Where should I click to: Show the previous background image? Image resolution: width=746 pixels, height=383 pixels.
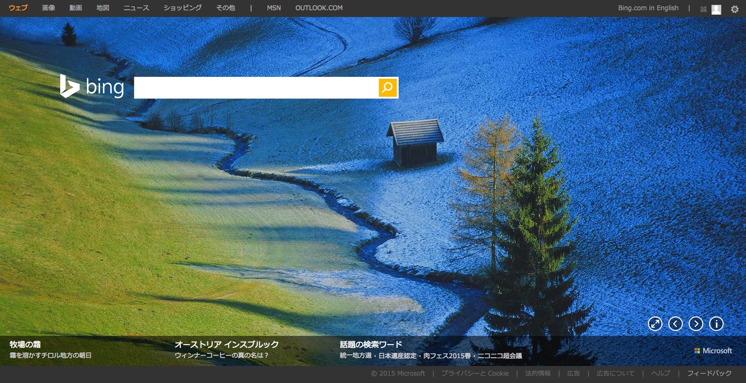[x=676, y=324]
